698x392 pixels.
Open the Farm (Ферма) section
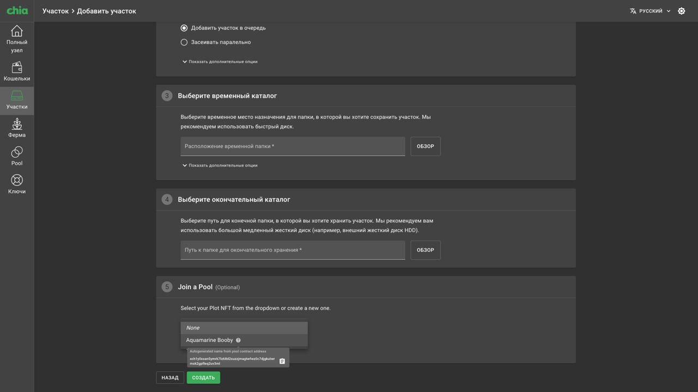click(17, 128)
